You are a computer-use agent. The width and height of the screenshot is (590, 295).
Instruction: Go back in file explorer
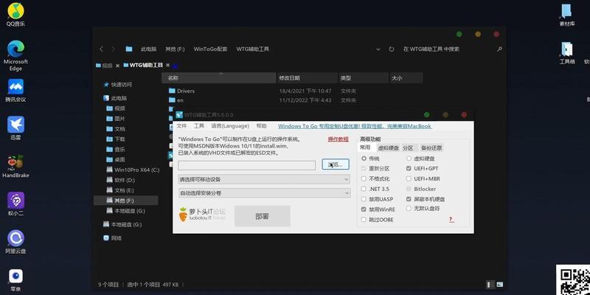(101, 49)
